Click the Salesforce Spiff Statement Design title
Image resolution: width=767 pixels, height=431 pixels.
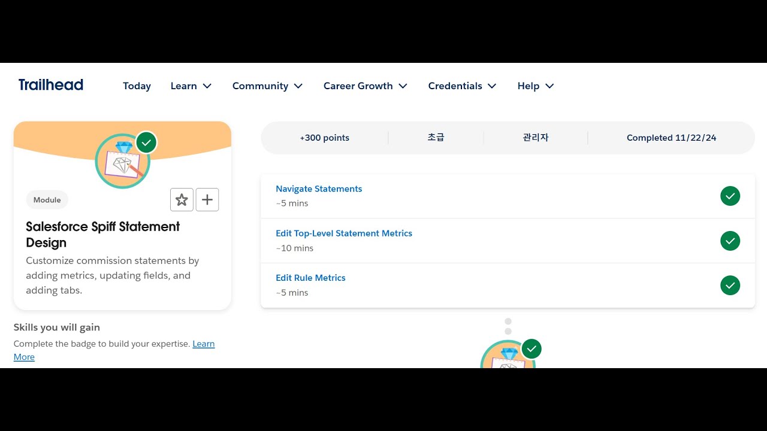coord(103,235)
